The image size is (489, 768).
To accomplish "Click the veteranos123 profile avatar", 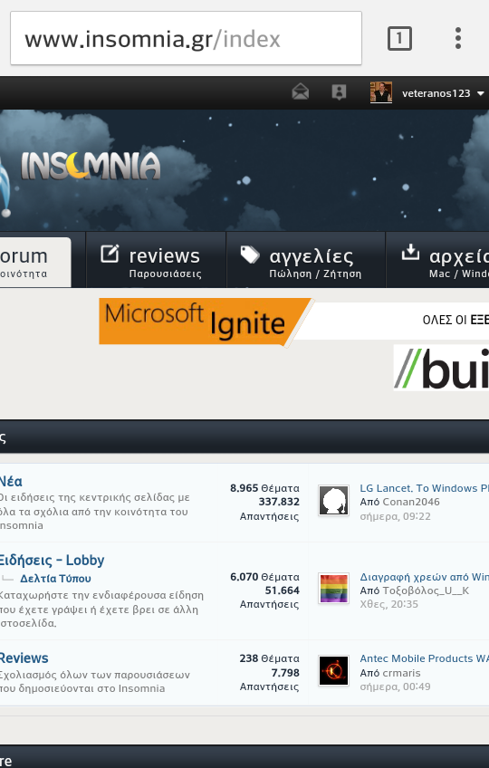I will pyautogui.click(x=380, y=92).
